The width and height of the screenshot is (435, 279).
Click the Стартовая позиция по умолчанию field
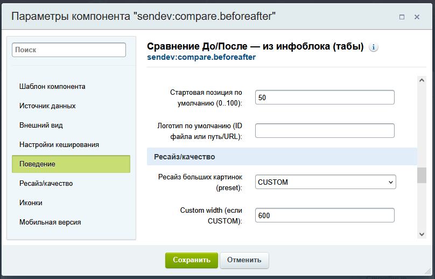point(325,97)
